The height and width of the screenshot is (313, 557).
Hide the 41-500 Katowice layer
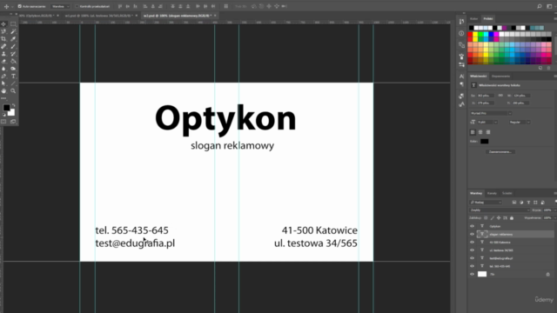pos(472,242)
